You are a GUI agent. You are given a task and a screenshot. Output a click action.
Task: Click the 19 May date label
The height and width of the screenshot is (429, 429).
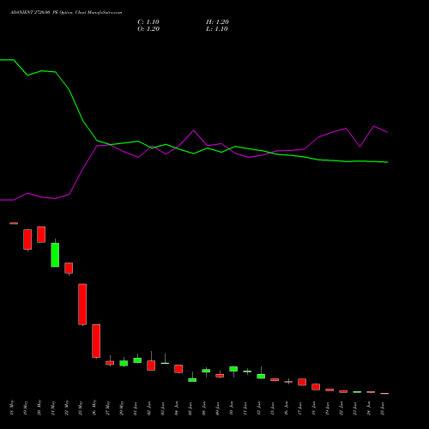26,408
